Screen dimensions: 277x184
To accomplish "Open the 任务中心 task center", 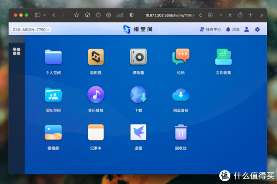I will [x=210, y=30].
